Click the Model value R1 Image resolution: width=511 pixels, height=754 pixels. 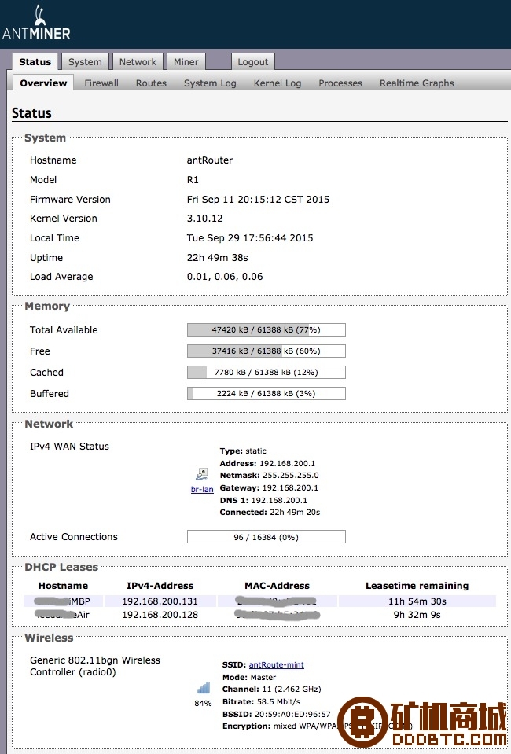[193, 180]
